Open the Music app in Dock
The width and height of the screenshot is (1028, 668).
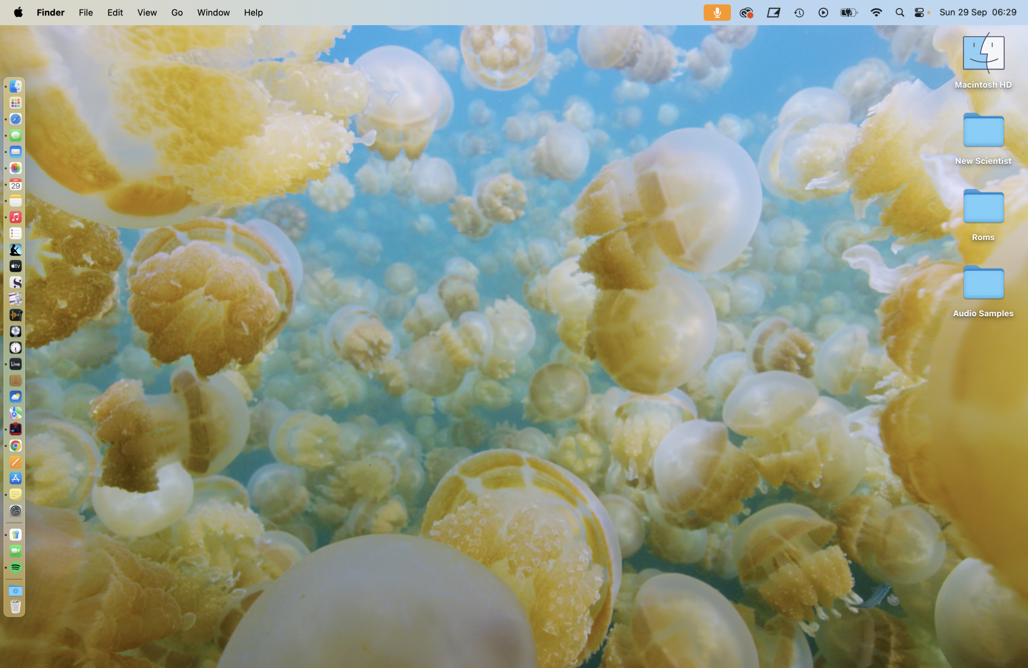pyautogui.click(x=15, y=217)
